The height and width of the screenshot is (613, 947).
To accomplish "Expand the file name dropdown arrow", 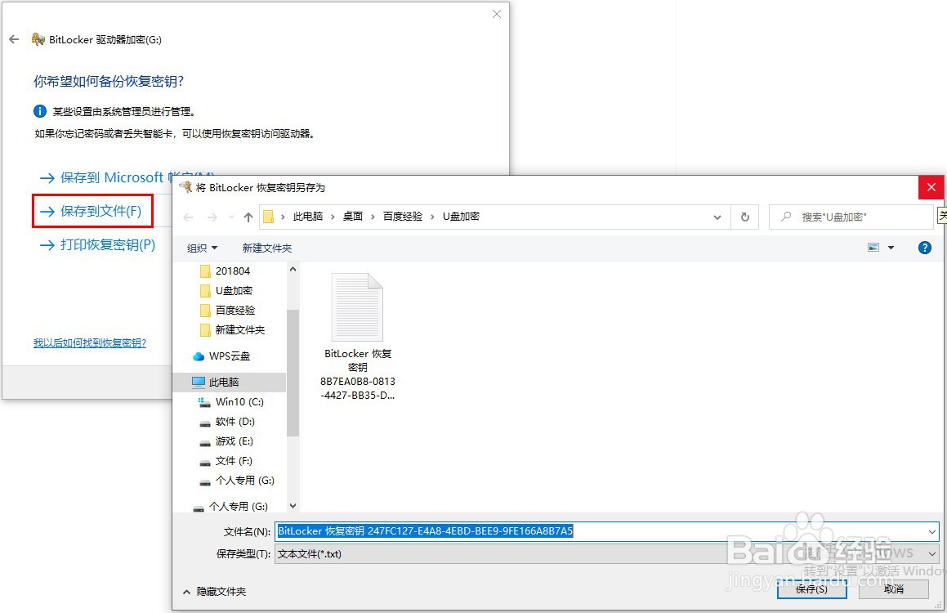I will pos(932,531).
